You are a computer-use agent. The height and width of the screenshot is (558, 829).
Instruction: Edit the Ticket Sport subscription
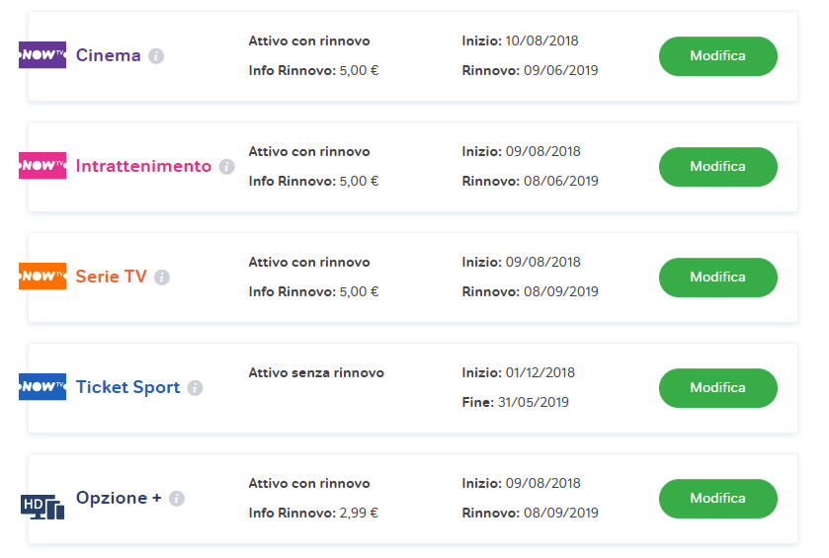click(x=718, y=388)
